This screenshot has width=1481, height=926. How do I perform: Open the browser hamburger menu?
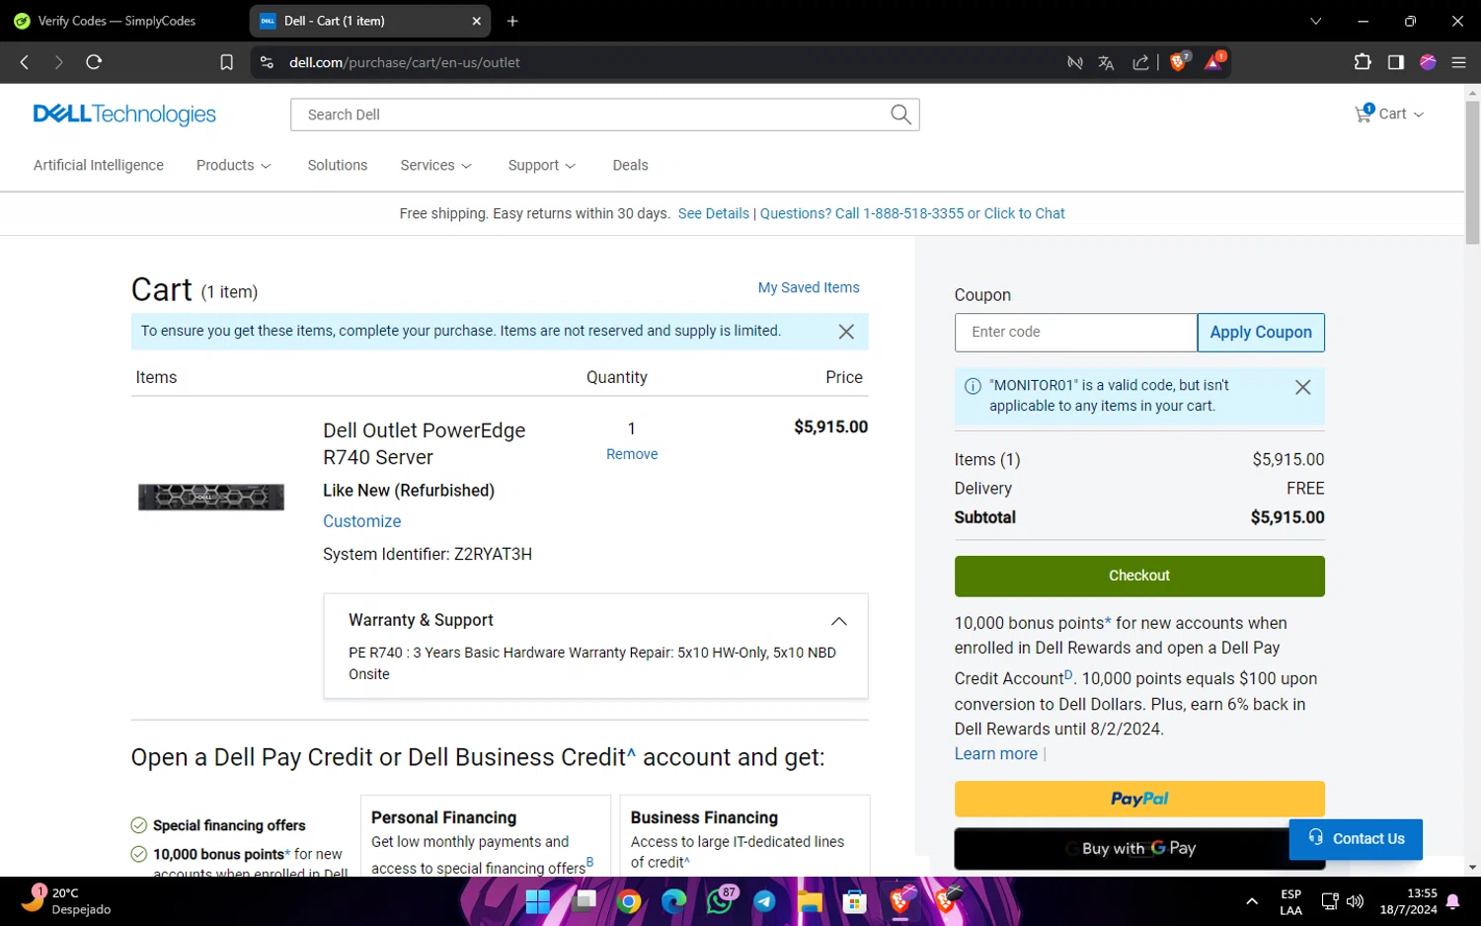(x=1458, y=62)
